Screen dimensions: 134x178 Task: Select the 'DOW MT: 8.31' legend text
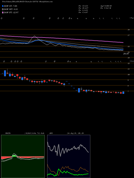(11, 9)
